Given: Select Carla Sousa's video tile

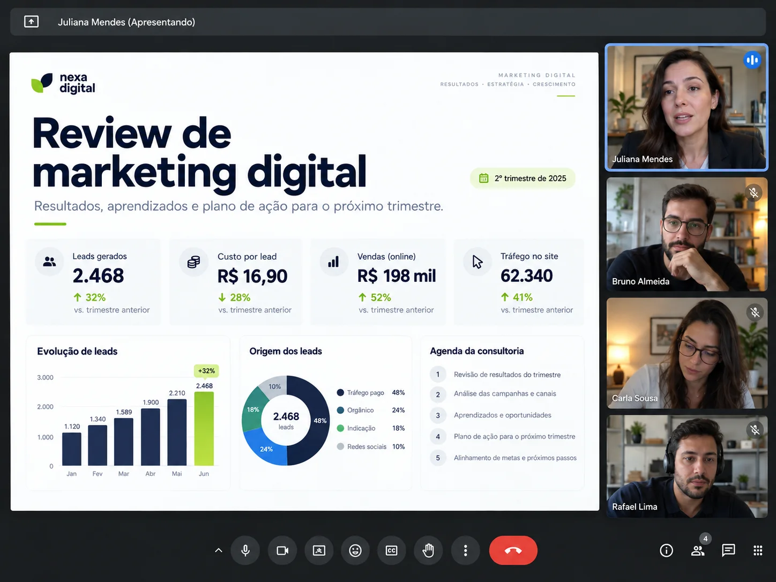Looking at the screenshot, I should pyautogui.click(x=687, y=353).
